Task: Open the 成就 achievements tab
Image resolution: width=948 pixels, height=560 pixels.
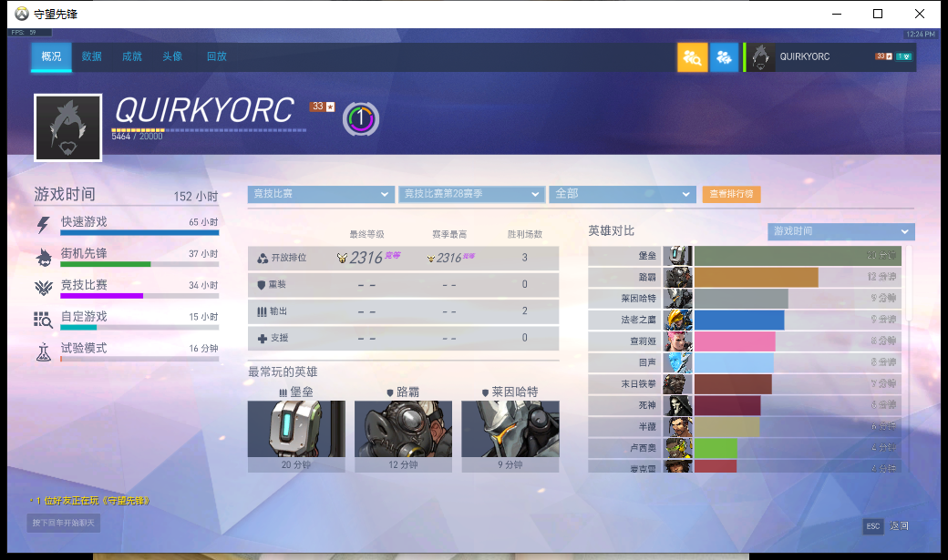Action: tap(132, 56)
